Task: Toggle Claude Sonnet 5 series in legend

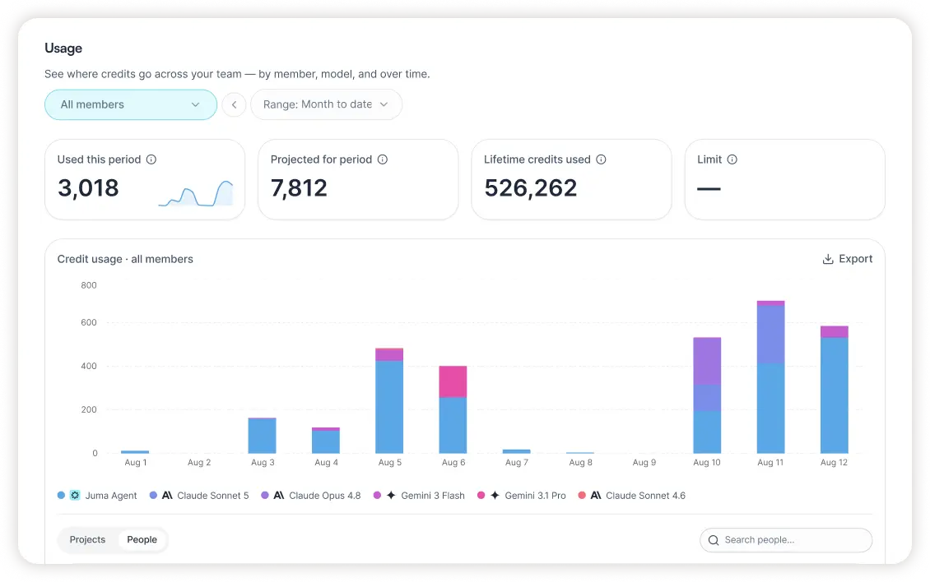Action: point(199,496)
